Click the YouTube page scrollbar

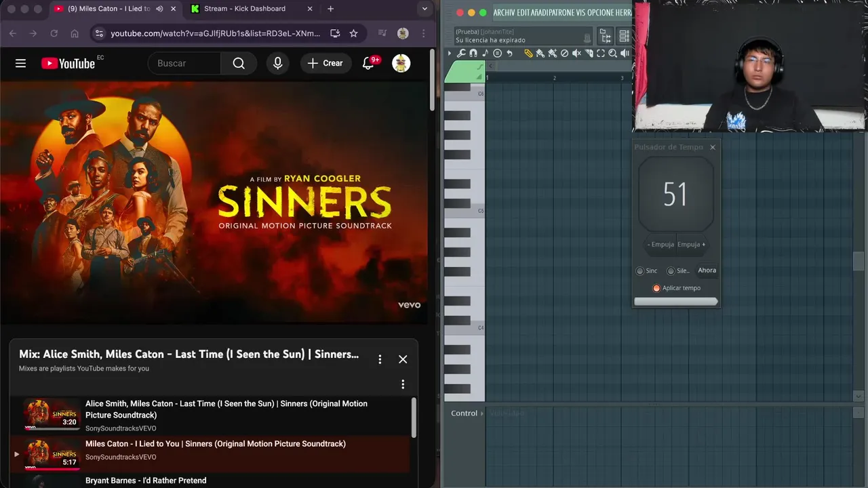click(432, 80)
